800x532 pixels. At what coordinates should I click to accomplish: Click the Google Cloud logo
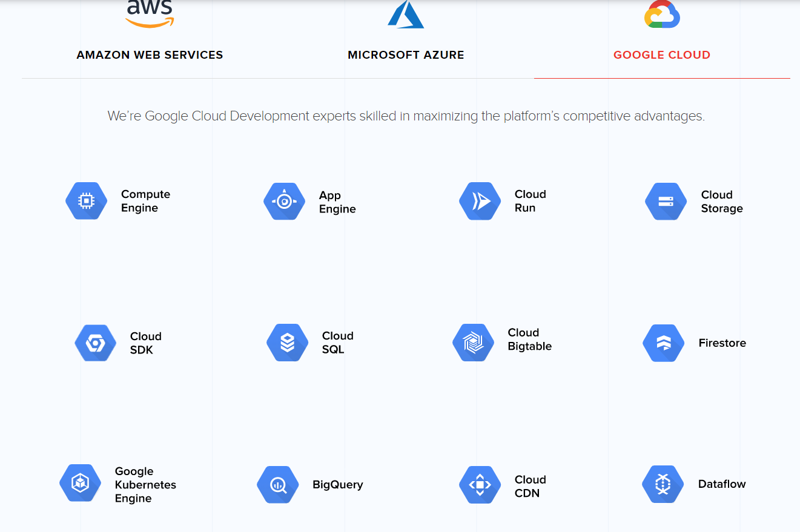pyautogui.click(x=662, y=14)
